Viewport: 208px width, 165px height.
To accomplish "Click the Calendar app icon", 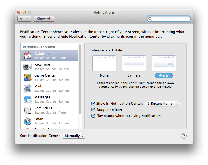I will click(28, 55).
